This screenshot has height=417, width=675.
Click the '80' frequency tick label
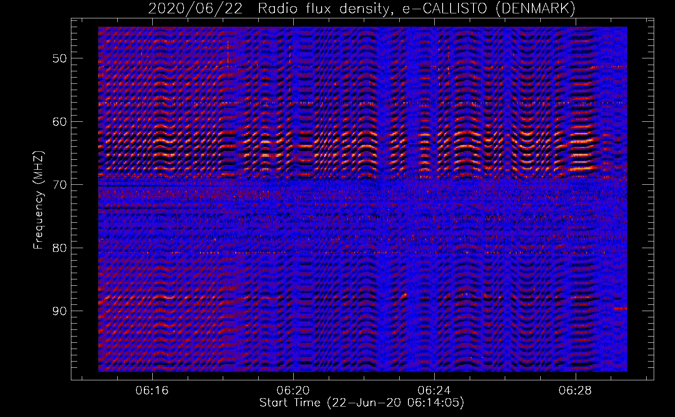pos(60,248)
